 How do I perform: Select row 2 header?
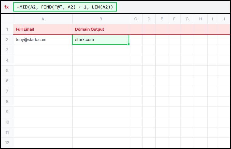pyautogui.click(x=7, y=39)
